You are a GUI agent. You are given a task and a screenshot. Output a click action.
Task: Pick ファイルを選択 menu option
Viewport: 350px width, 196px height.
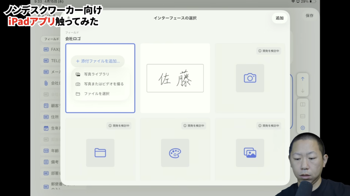(x=96, y=93)
